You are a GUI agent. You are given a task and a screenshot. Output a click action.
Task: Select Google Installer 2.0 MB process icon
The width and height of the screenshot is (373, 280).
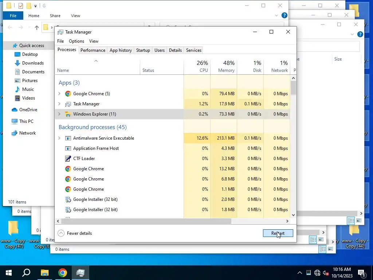tap(68, 199)
